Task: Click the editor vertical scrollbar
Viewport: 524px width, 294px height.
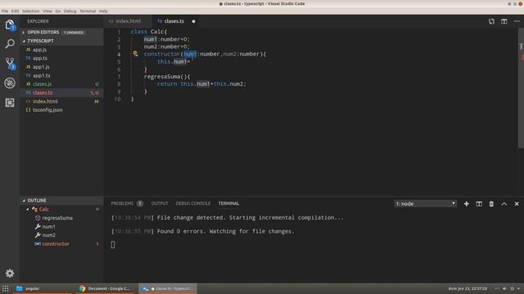Action: [x=521, y=88]
